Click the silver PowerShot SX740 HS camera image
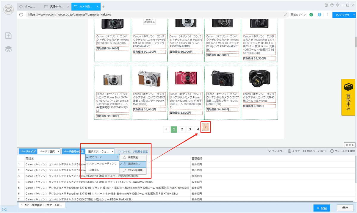 click(x=112, y=79)
